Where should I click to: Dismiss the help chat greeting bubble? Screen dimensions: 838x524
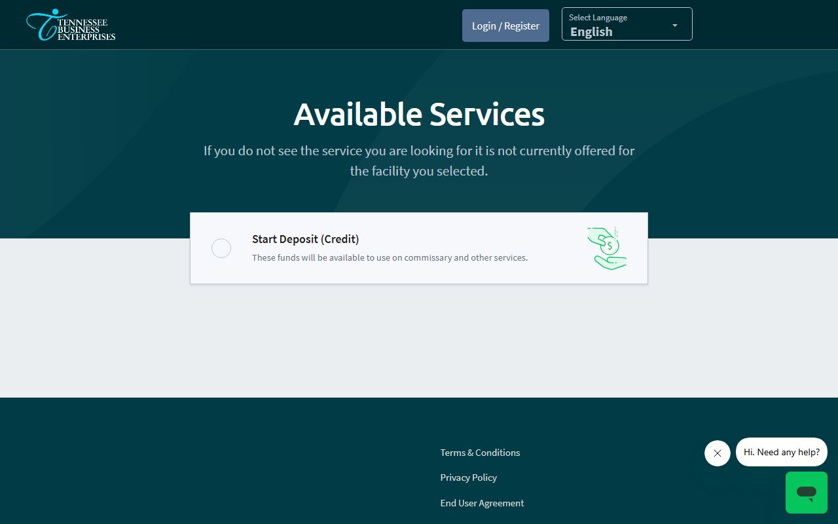click(x=718, y=453)
